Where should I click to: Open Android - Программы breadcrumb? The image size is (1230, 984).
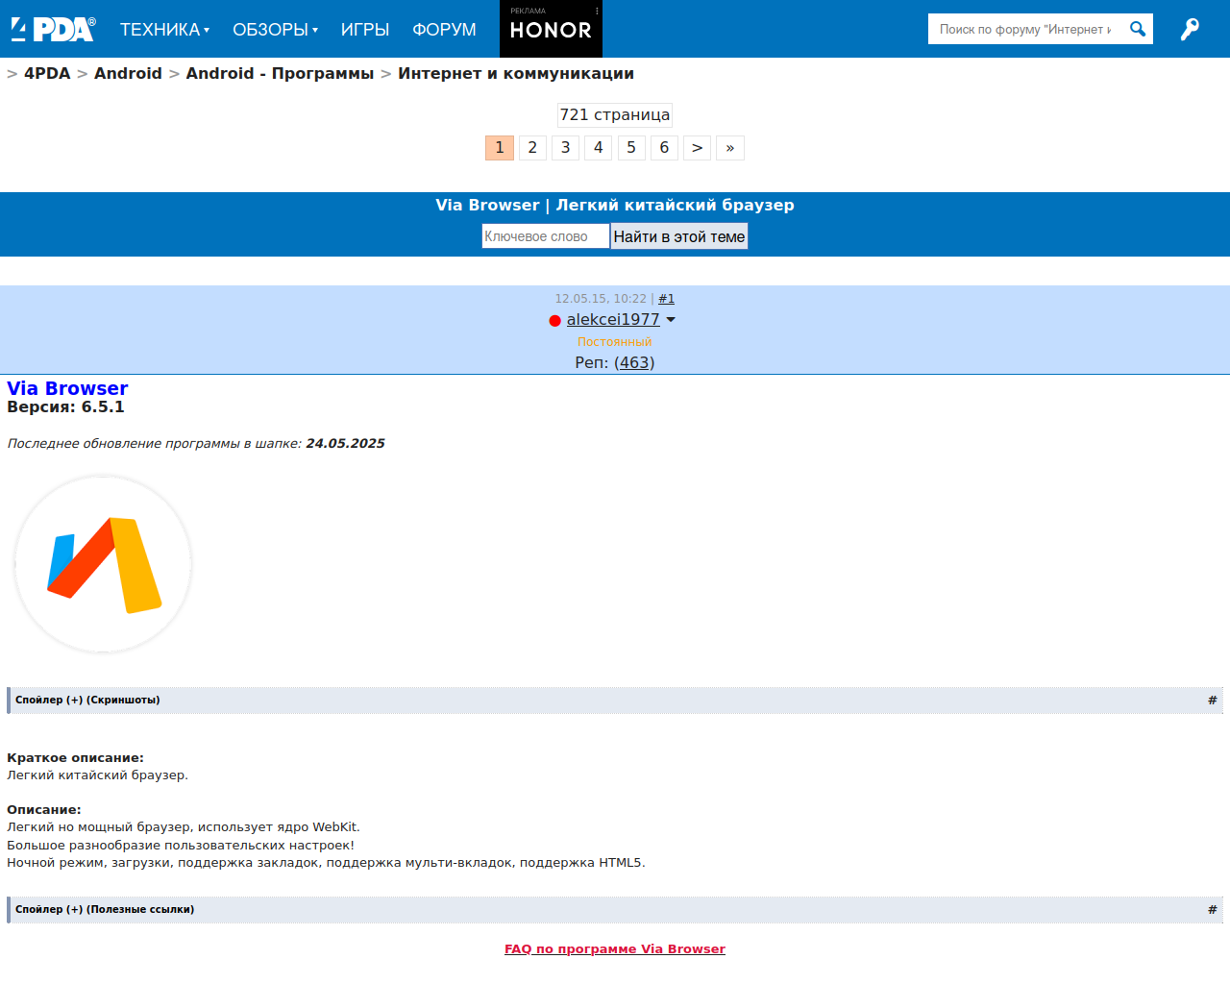coord(280,73)
